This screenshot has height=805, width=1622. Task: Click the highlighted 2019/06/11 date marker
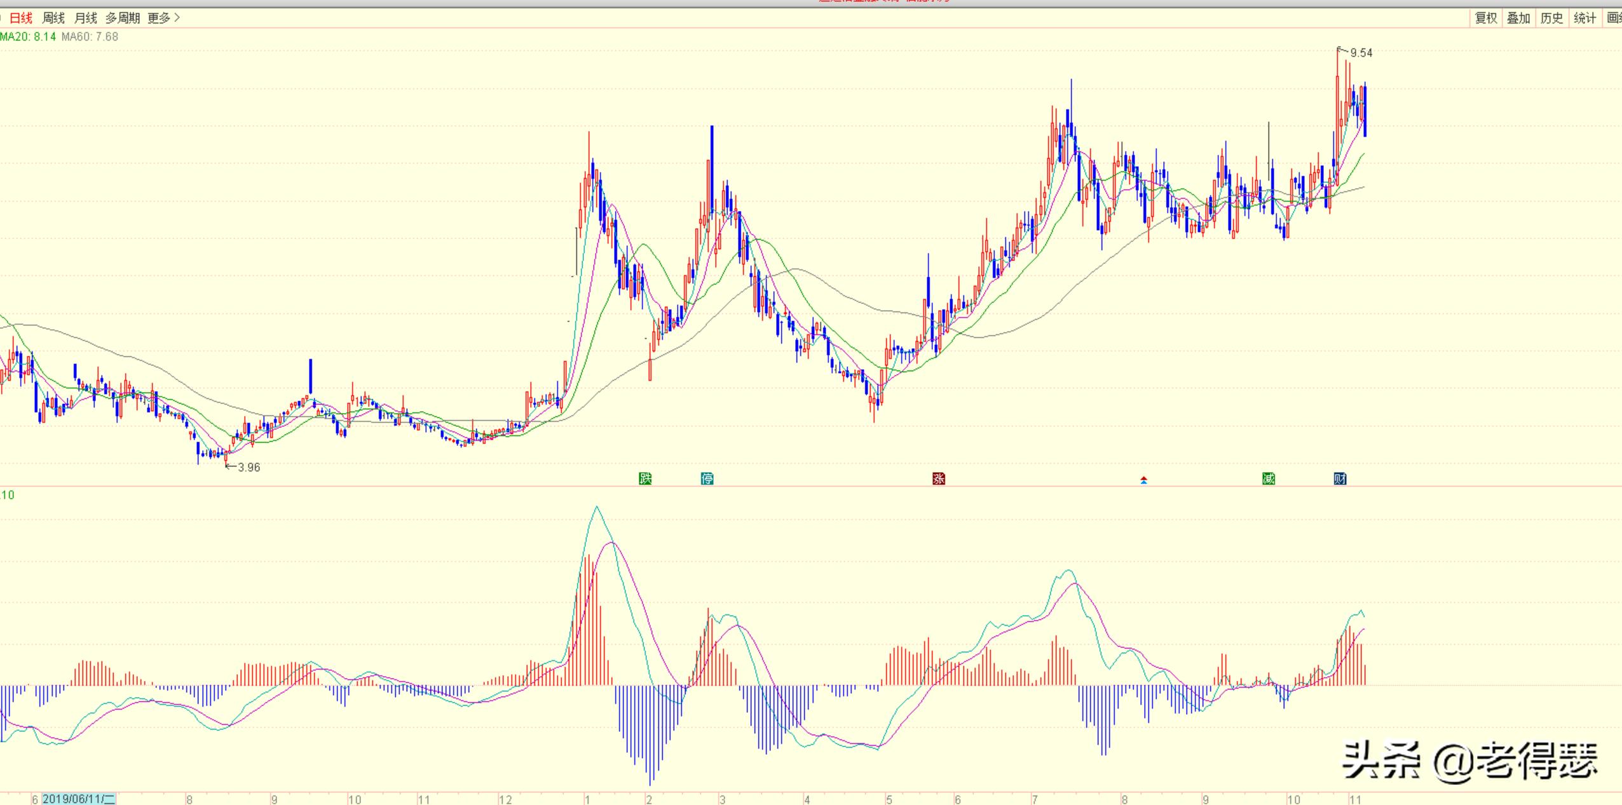tap(79, 799)
